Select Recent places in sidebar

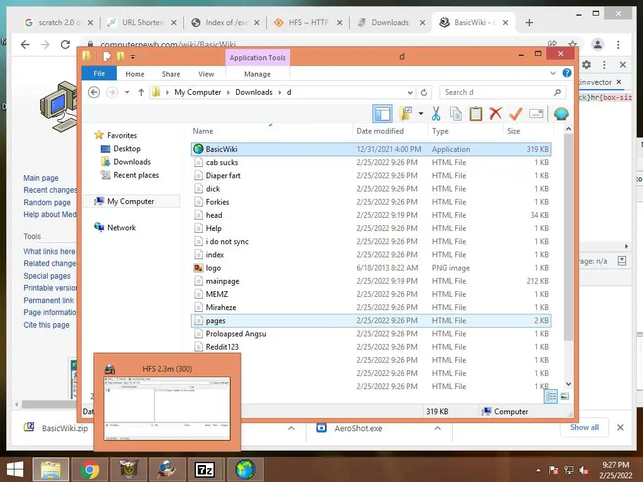click(x=136, y=175)
